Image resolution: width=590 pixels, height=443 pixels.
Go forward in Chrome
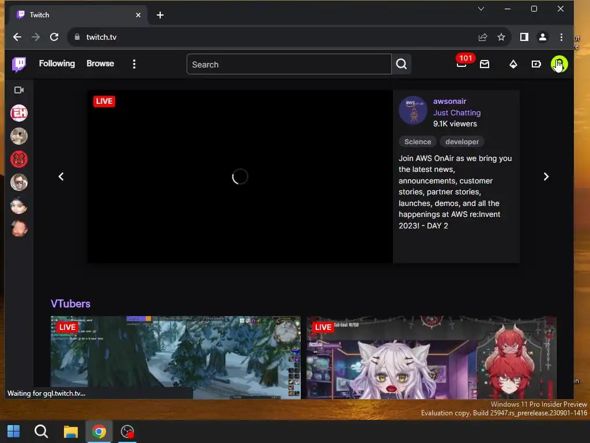coord(36,37)
